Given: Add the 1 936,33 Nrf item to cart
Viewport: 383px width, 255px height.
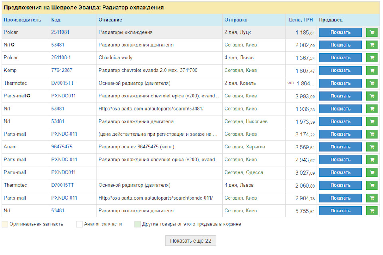Looking at the screenshot, I should tap(372, 109).
